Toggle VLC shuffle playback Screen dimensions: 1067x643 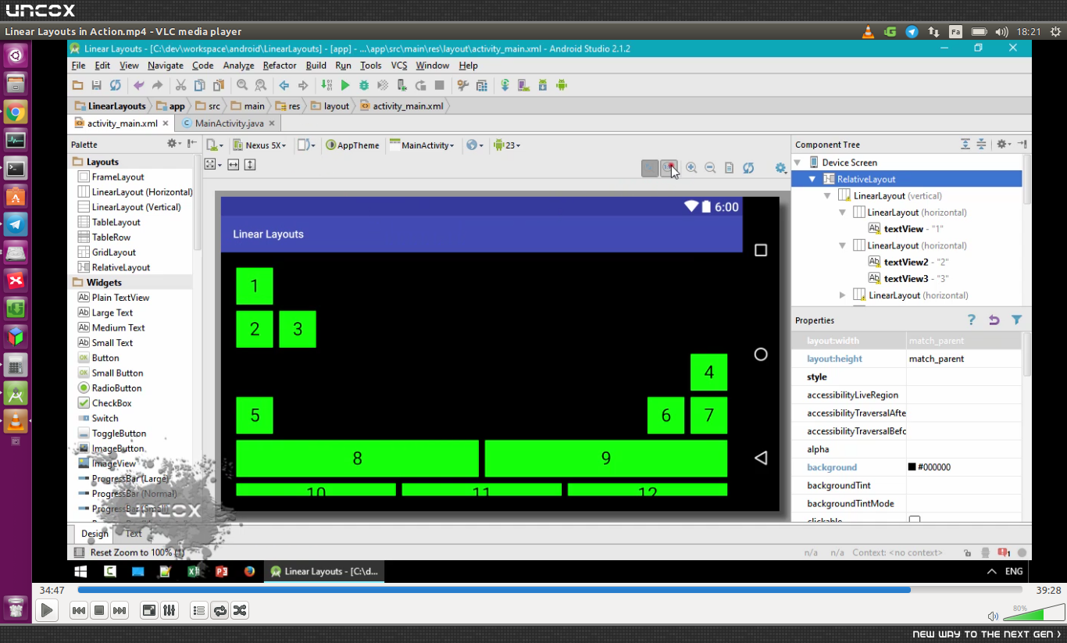(240, 610)
